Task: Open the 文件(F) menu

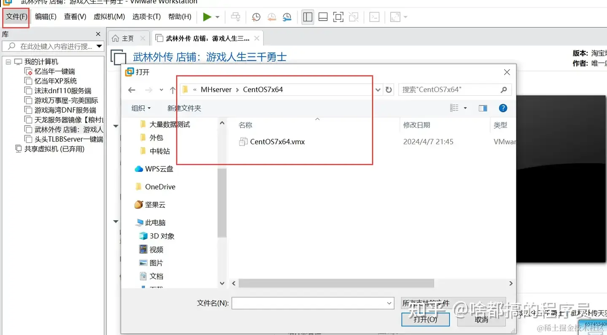Action: 16,17
